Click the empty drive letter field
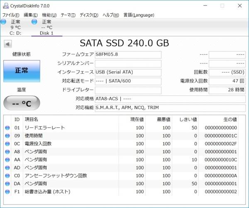249x208 pixels. click(x=128, y=90)
